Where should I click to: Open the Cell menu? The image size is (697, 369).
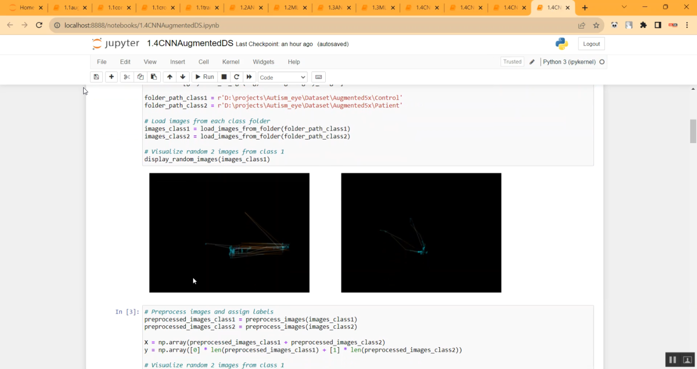pos(204,62)
